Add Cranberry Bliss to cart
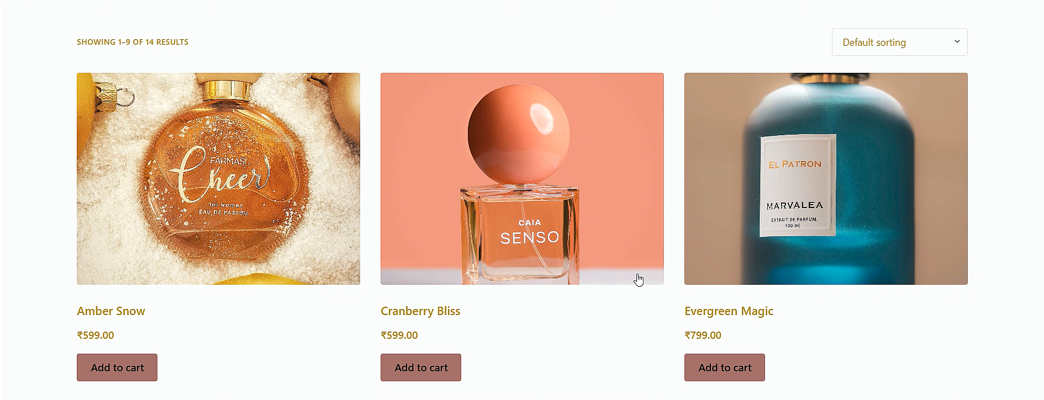 [x=421, y=367]
